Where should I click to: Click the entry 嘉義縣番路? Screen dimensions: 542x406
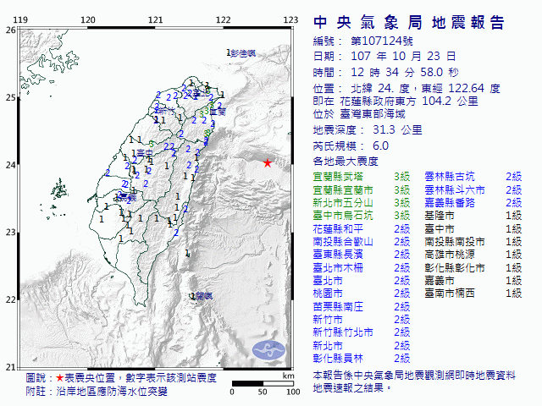click(450, 203)
